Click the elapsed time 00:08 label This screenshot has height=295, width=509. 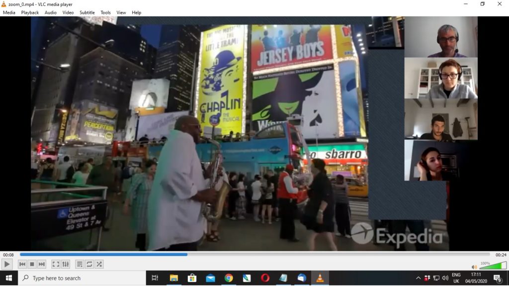point(8,255)
